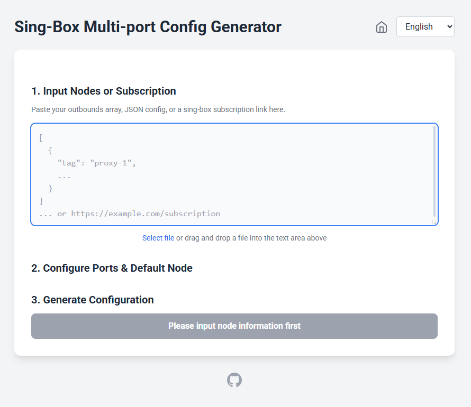The width and height of the screenshot is (471, 407).
Task: Click the "tag": "proxy-1" placeholder line
Action: tap(97, 163)
